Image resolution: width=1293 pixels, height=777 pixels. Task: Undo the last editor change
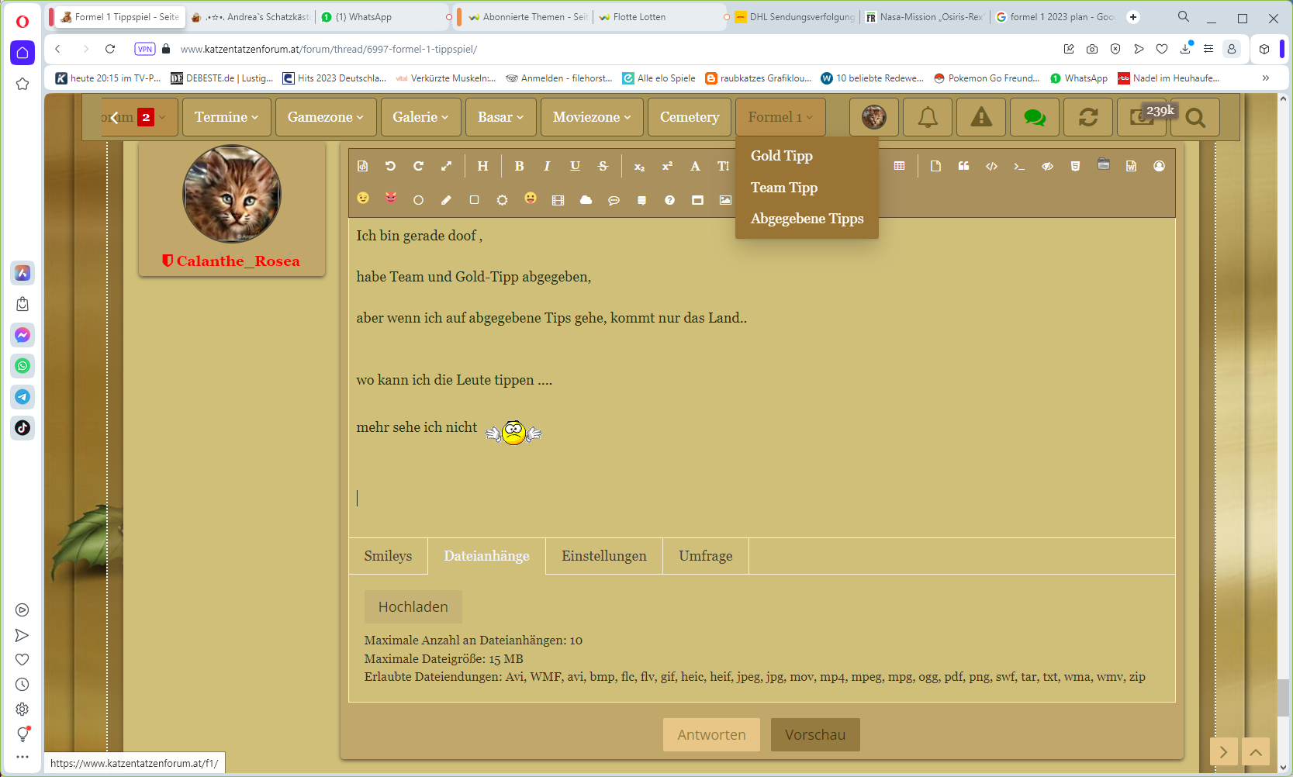point(390,166)
